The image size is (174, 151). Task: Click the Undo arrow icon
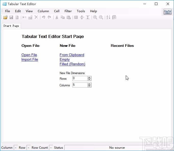click(x=43, y=17)
